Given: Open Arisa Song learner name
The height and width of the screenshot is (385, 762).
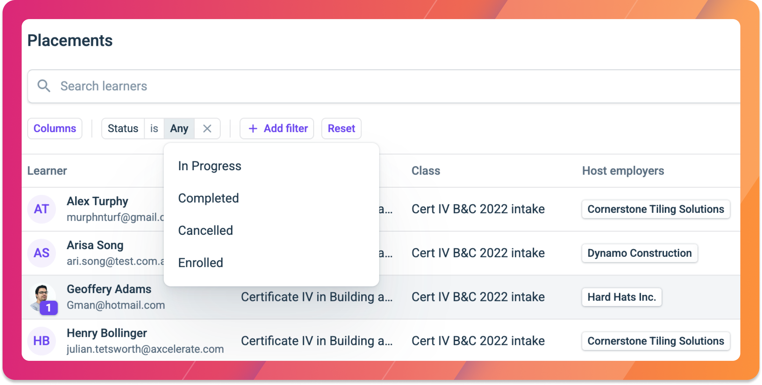Looking at the screenshot, I should tap(95, 245).
